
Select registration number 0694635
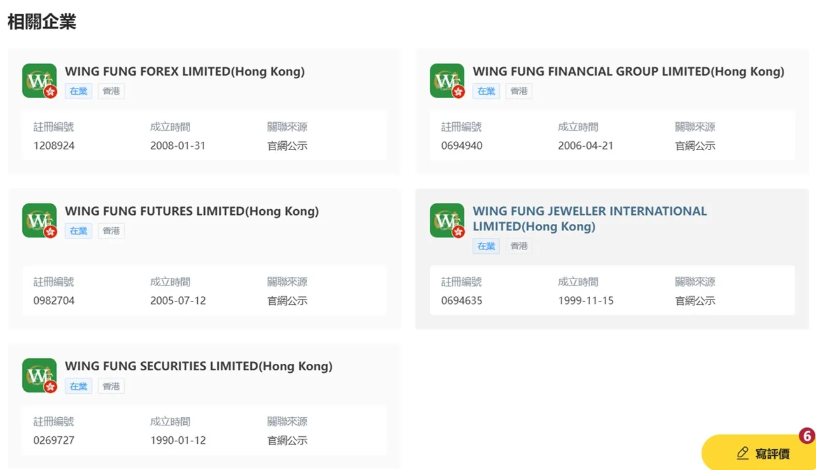pyautogui.click(x=462, y=300)
